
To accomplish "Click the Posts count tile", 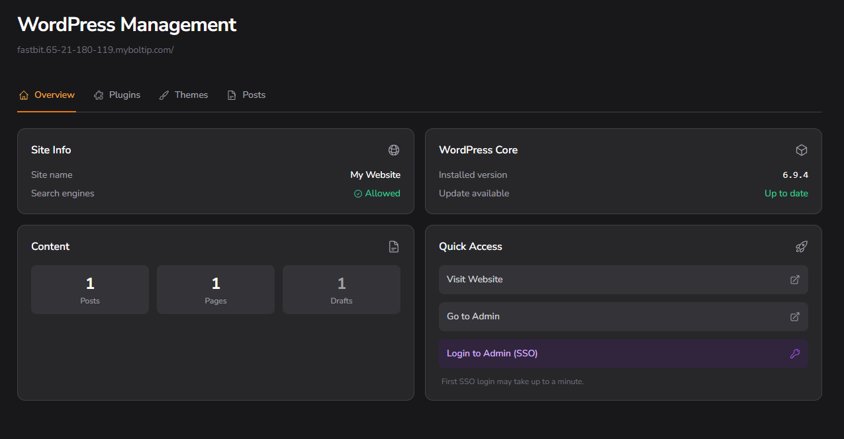I will click(x=90, y=290).
